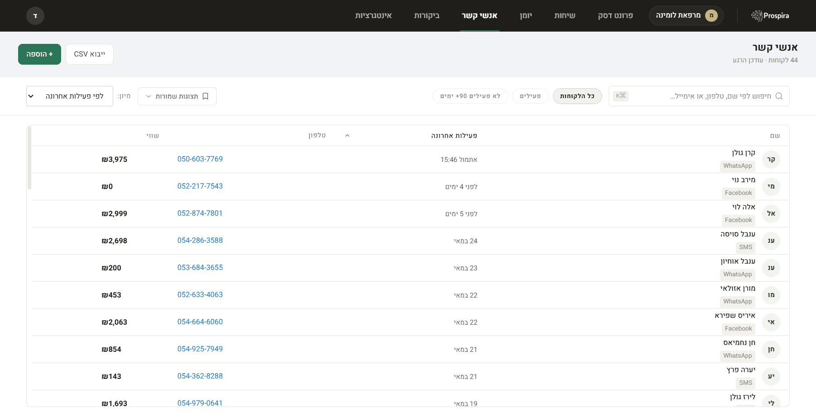Click contact name קרן גולן
The height and width of the screenshot is (416, 816).
tap(744, 153)
